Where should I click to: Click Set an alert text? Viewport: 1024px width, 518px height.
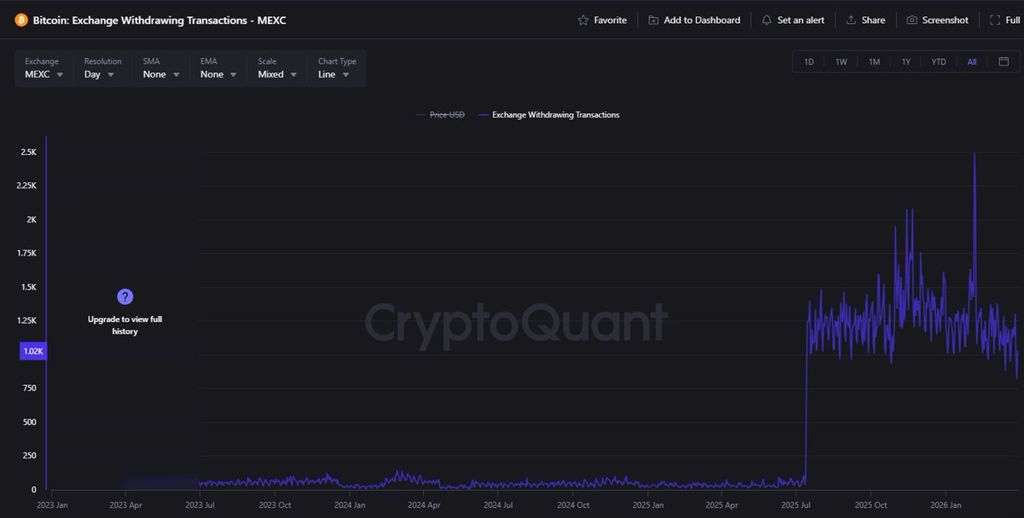click(801, 20)
